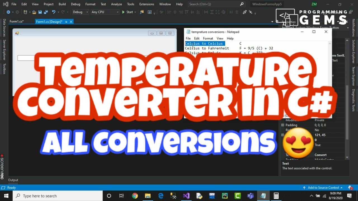Image resolution: width=358 pixels, height=201 pixels.
Task: Open the Diagnostic Tools side tab
Action: point(354,100)
